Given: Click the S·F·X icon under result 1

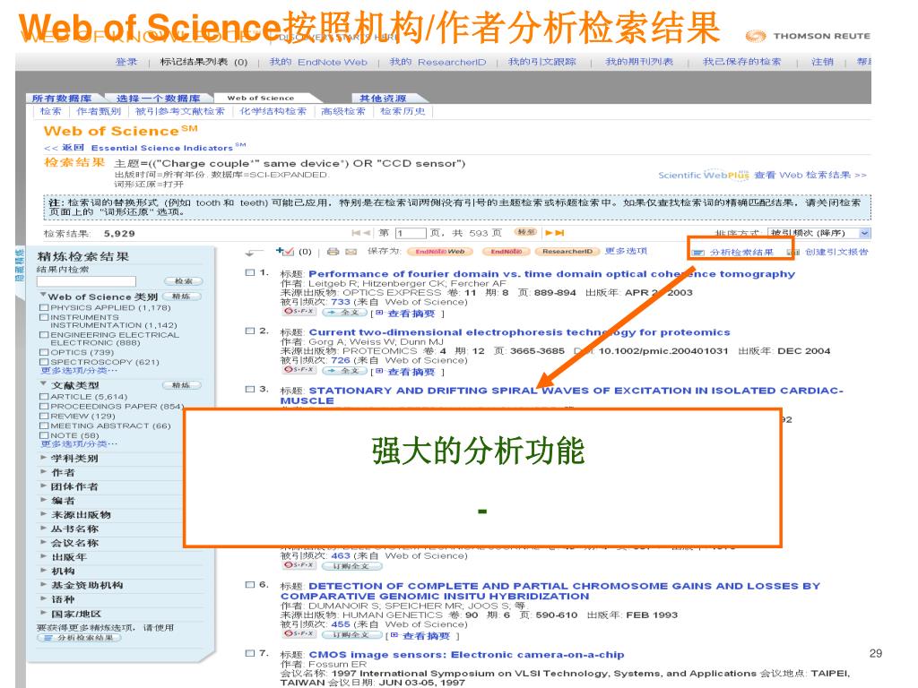Looking at the screenshot, I should pos(299,312).
